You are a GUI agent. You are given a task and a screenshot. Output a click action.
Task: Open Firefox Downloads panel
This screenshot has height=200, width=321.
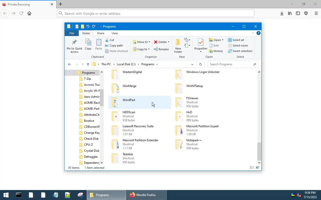[282, 13]
